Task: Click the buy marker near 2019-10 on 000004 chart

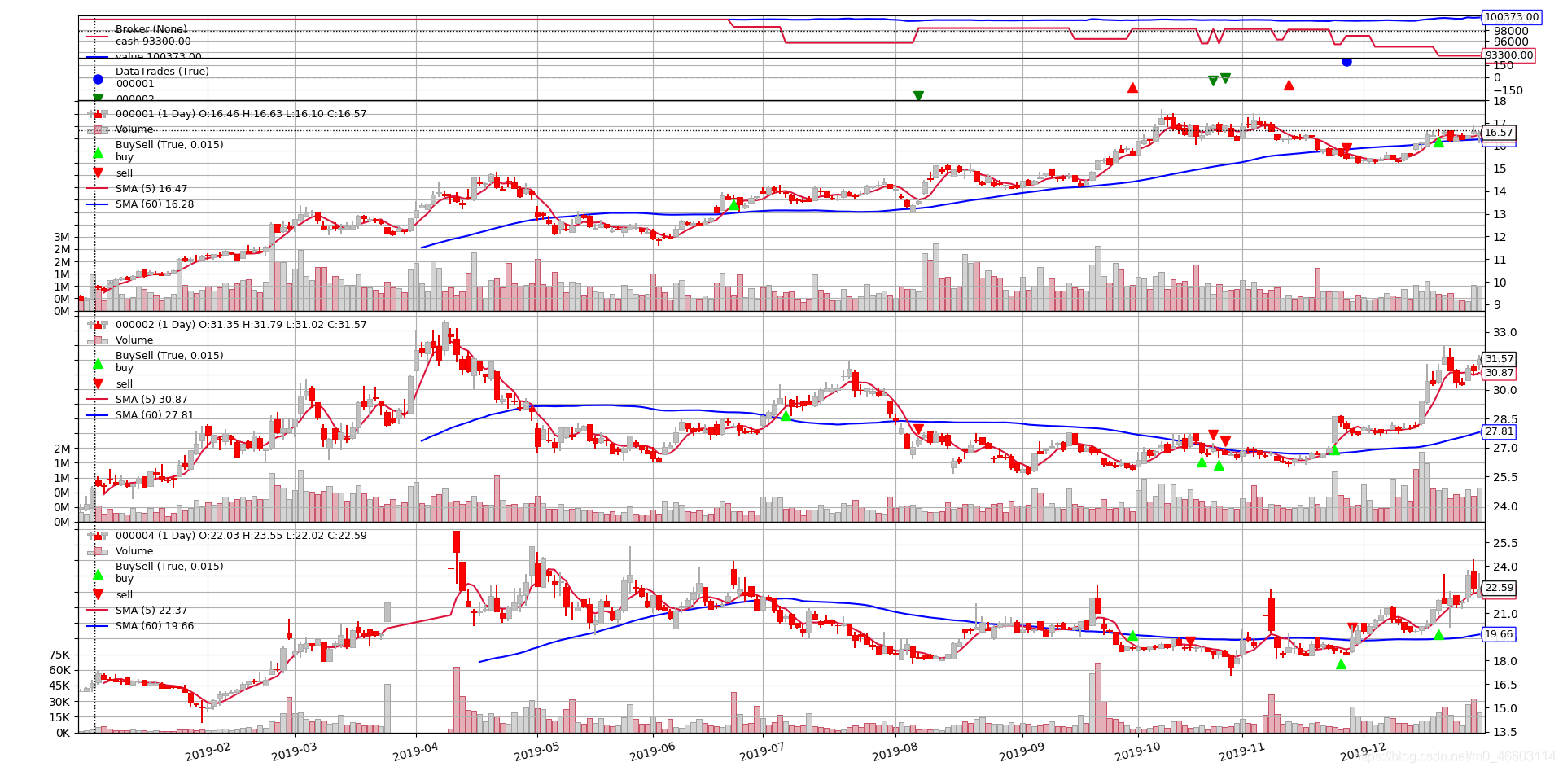Action: (1132, 635)
